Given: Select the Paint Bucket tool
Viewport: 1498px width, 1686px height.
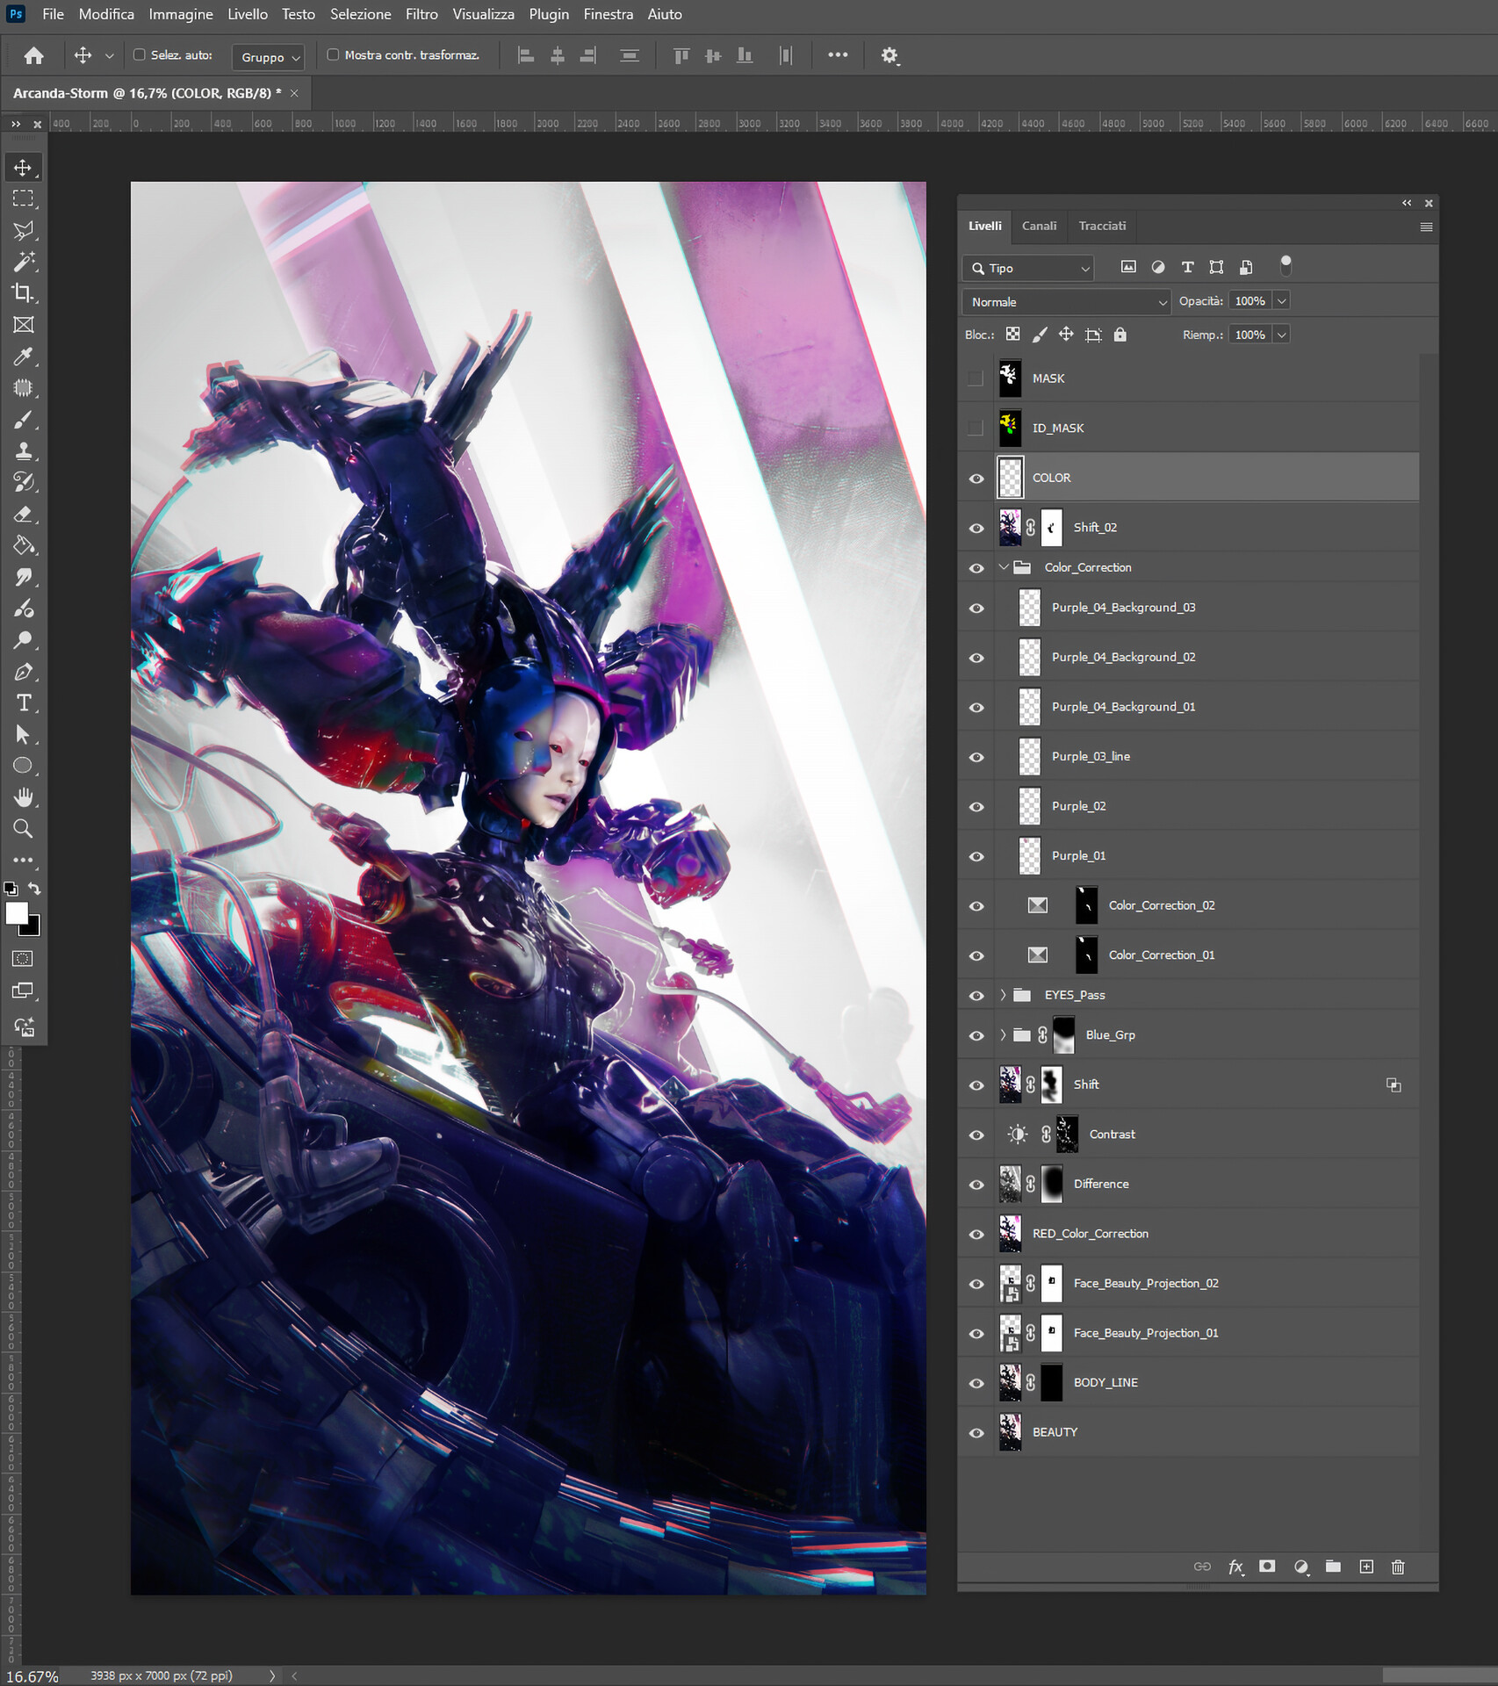Looking at the screenshot, I should point(24,545).
